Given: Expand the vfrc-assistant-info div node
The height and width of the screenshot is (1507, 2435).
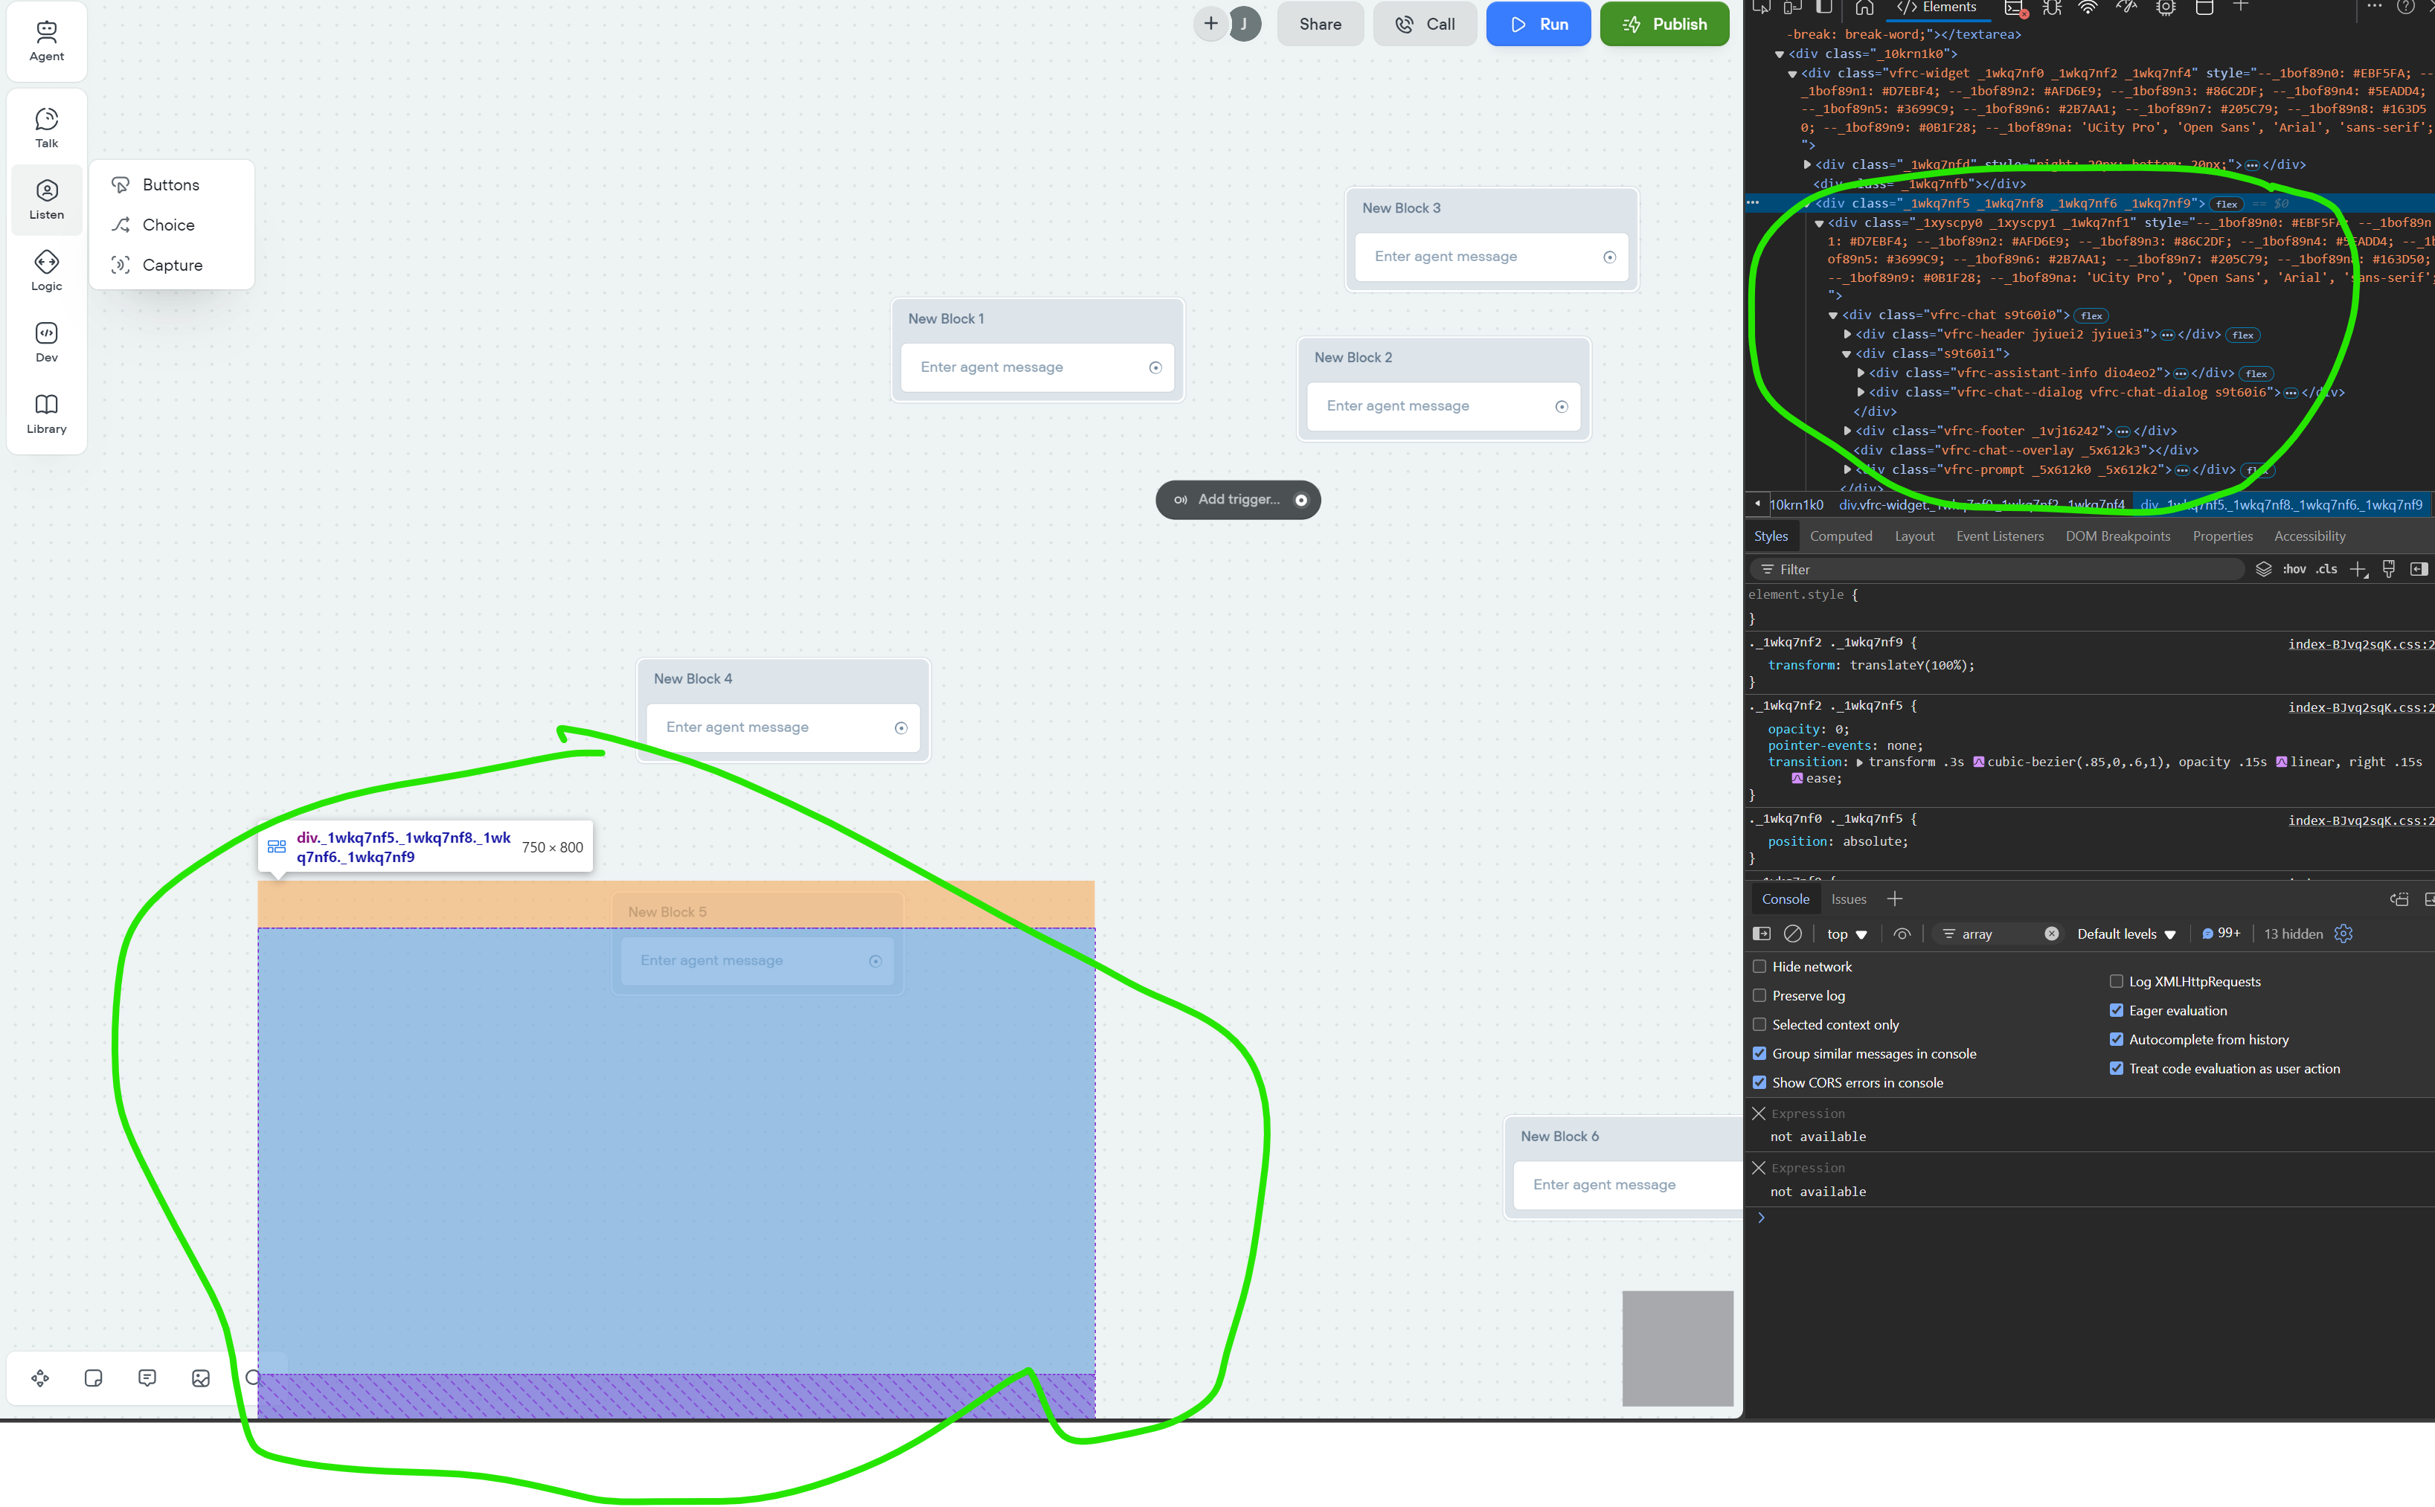Looking at the screenshot, I should (1860, 373).
